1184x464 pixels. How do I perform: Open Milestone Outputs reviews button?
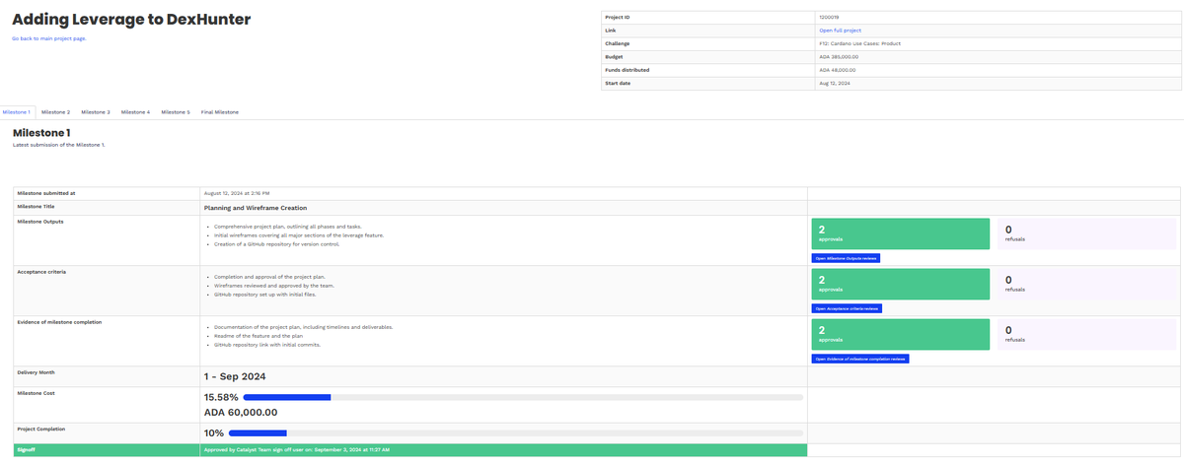coord(846,258)
